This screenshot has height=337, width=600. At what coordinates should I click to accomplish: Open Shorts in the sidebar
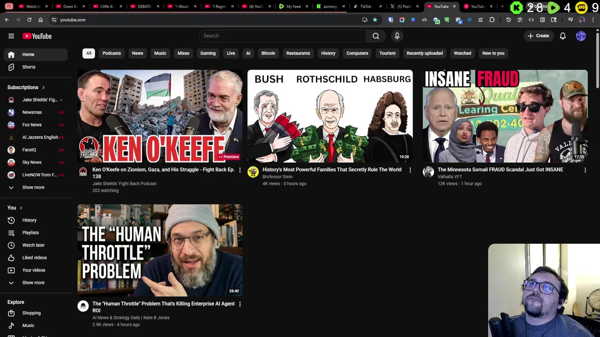[x=36, y=67]
